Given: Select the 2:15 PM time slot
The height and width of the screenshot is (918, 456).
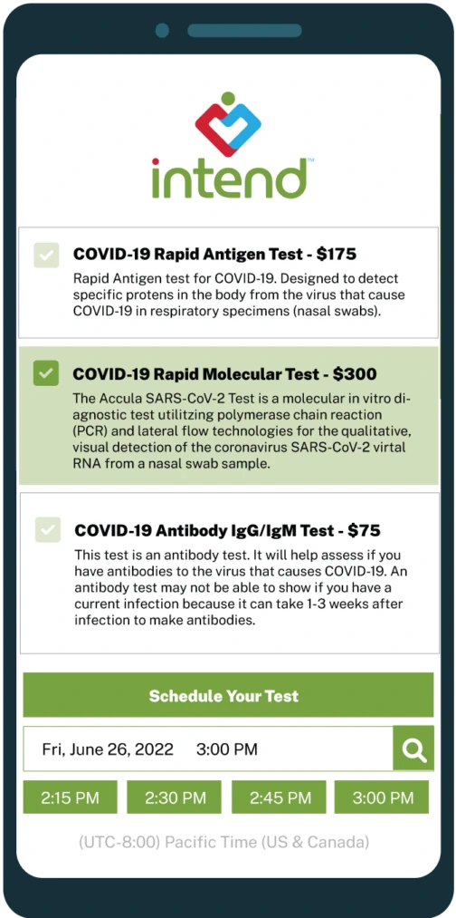Looking at the screenshot, I should pos(71,797).
